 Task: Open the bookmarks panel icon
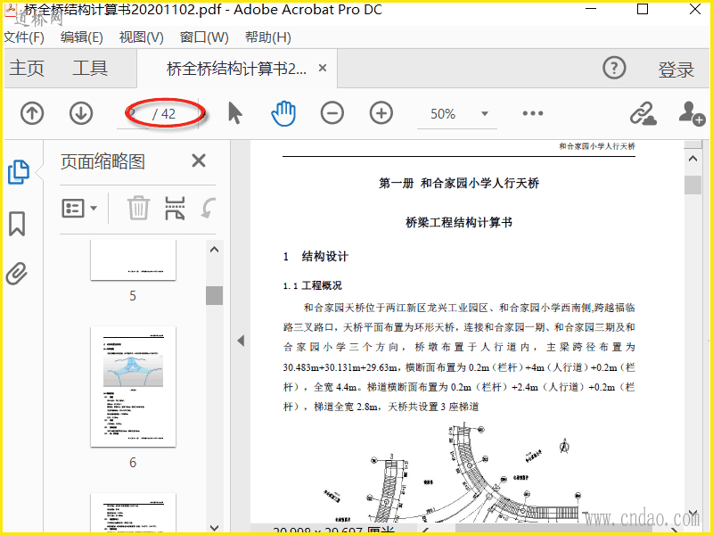click(x=17, y=224)
